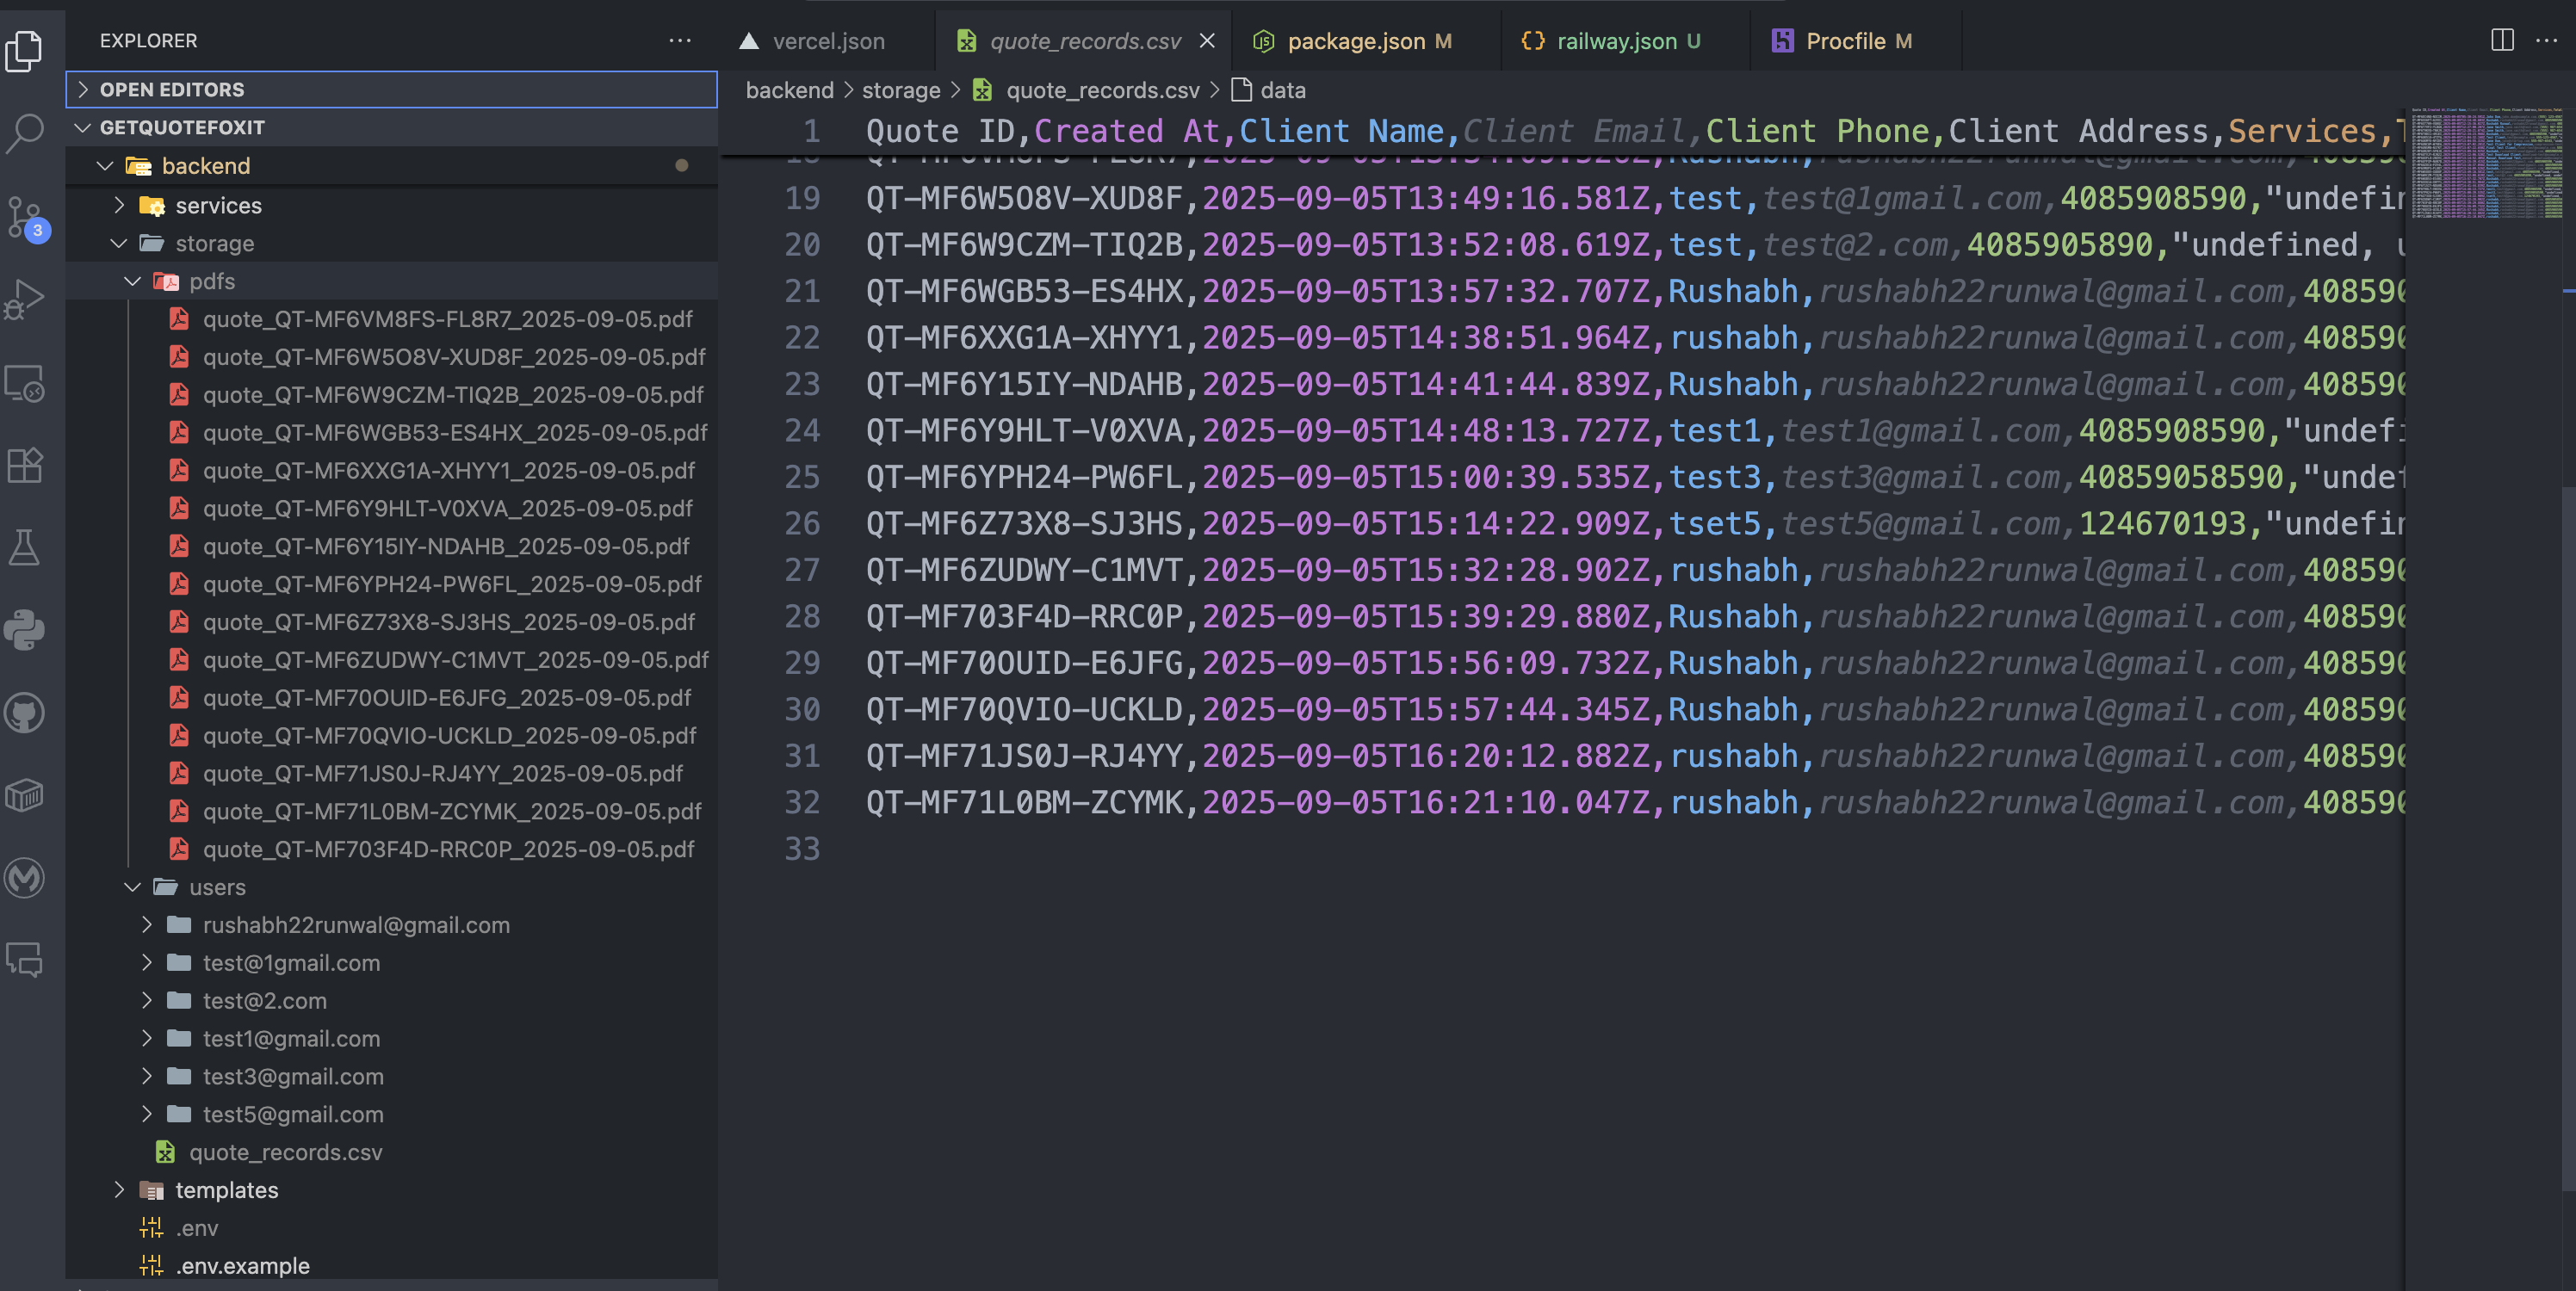Open Remote Explorer view
Image resolution: width=2576 pixels, height=1291 pixels.
(x=25, y=383)
